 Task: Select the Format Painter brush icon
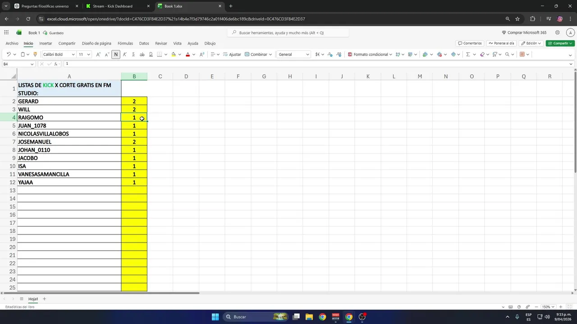point(35,54)
